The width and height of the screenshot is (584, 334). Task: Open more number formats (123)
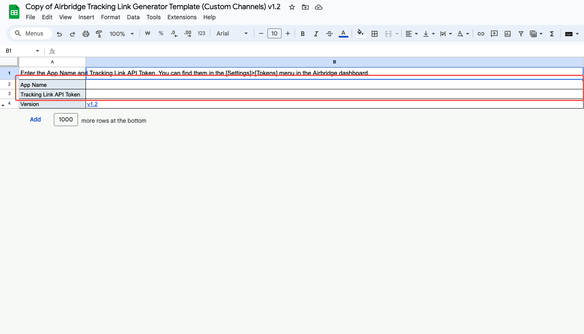[201, 33]
